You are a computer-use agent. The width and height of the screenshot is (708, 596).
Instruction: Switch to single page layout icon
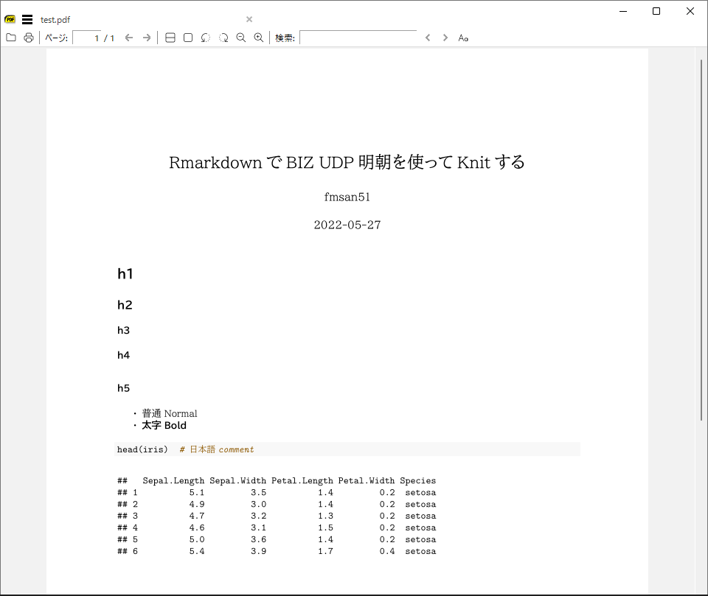pyautogui.click(x=188, y=38)
